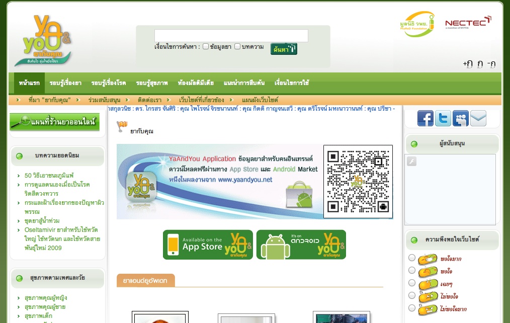
Task: Open article ชุดยาสู้น้ำท่วม
Action: point(42,220)
